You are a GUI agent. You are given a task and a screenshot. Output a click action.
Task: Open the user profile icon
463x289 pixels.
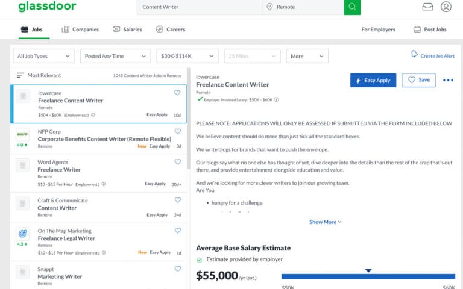pos(446,7)
